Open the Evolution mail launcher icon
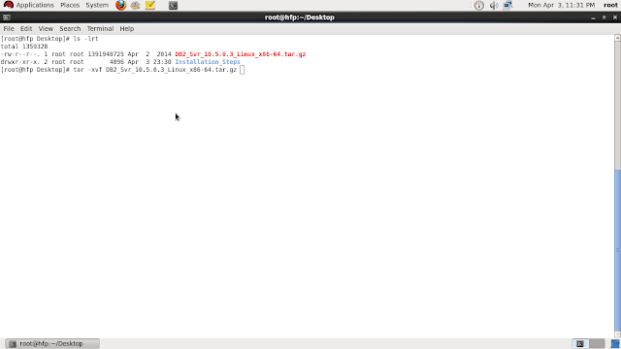Image resolution: width=621 pixels, height=349 pixels. [136, 5]
